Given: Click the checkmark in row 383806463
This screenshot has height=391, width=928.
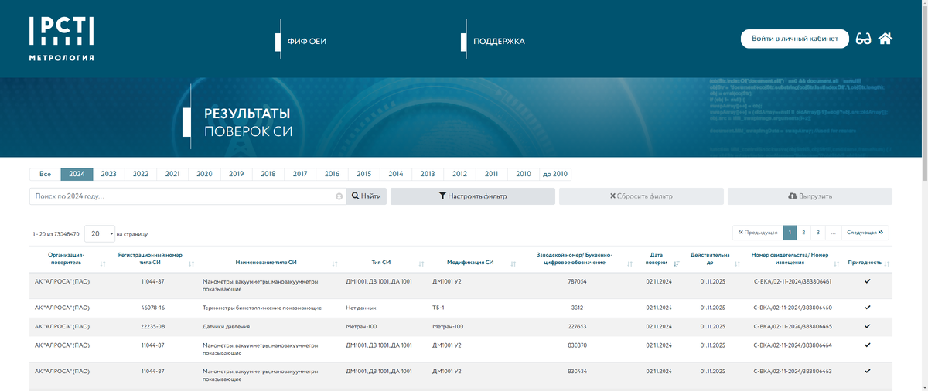Looking at the screenshot, I should (x=868, y=371).
